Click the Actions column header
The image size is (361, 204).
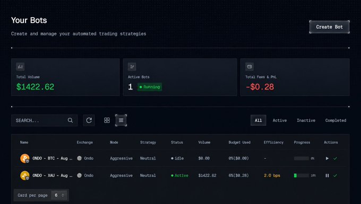331,143
